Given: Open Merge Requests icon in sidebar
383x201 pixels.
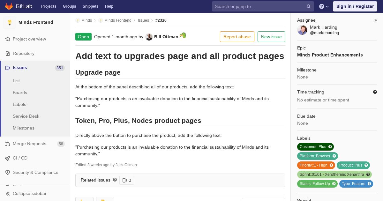Looking at the screenshot, I should coord(8,144).
